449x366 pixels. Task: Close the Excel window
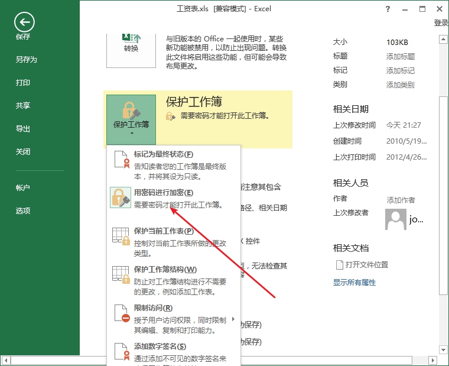pyautogui.click(x=440, y=9)
